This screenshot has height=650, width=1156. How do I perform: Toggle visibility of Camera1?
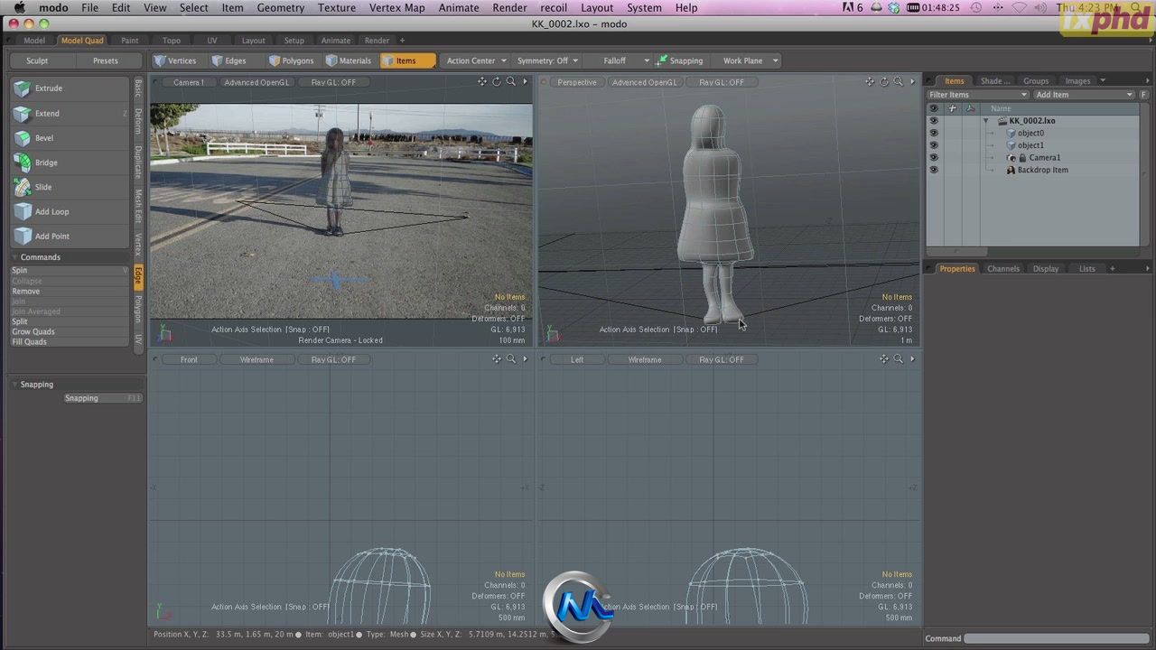coord(934,157)
